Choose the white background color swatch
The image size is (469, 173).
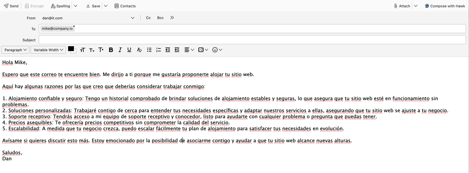point(74,52)
